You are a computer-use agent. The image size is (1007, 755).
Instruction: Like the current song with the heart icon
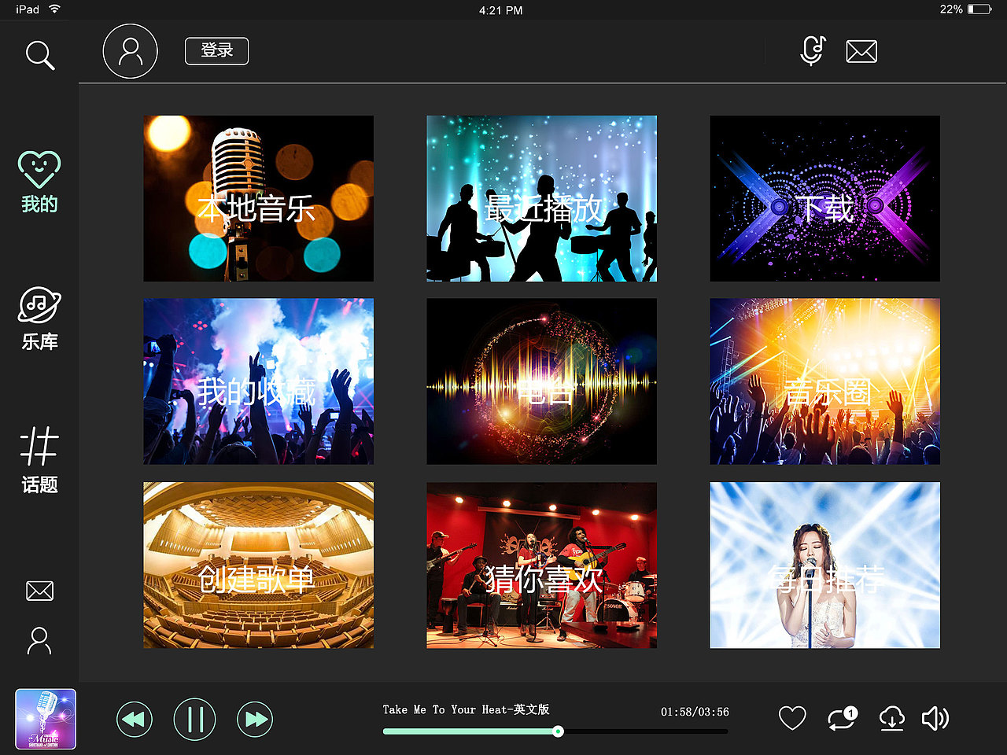click(792, 718)
